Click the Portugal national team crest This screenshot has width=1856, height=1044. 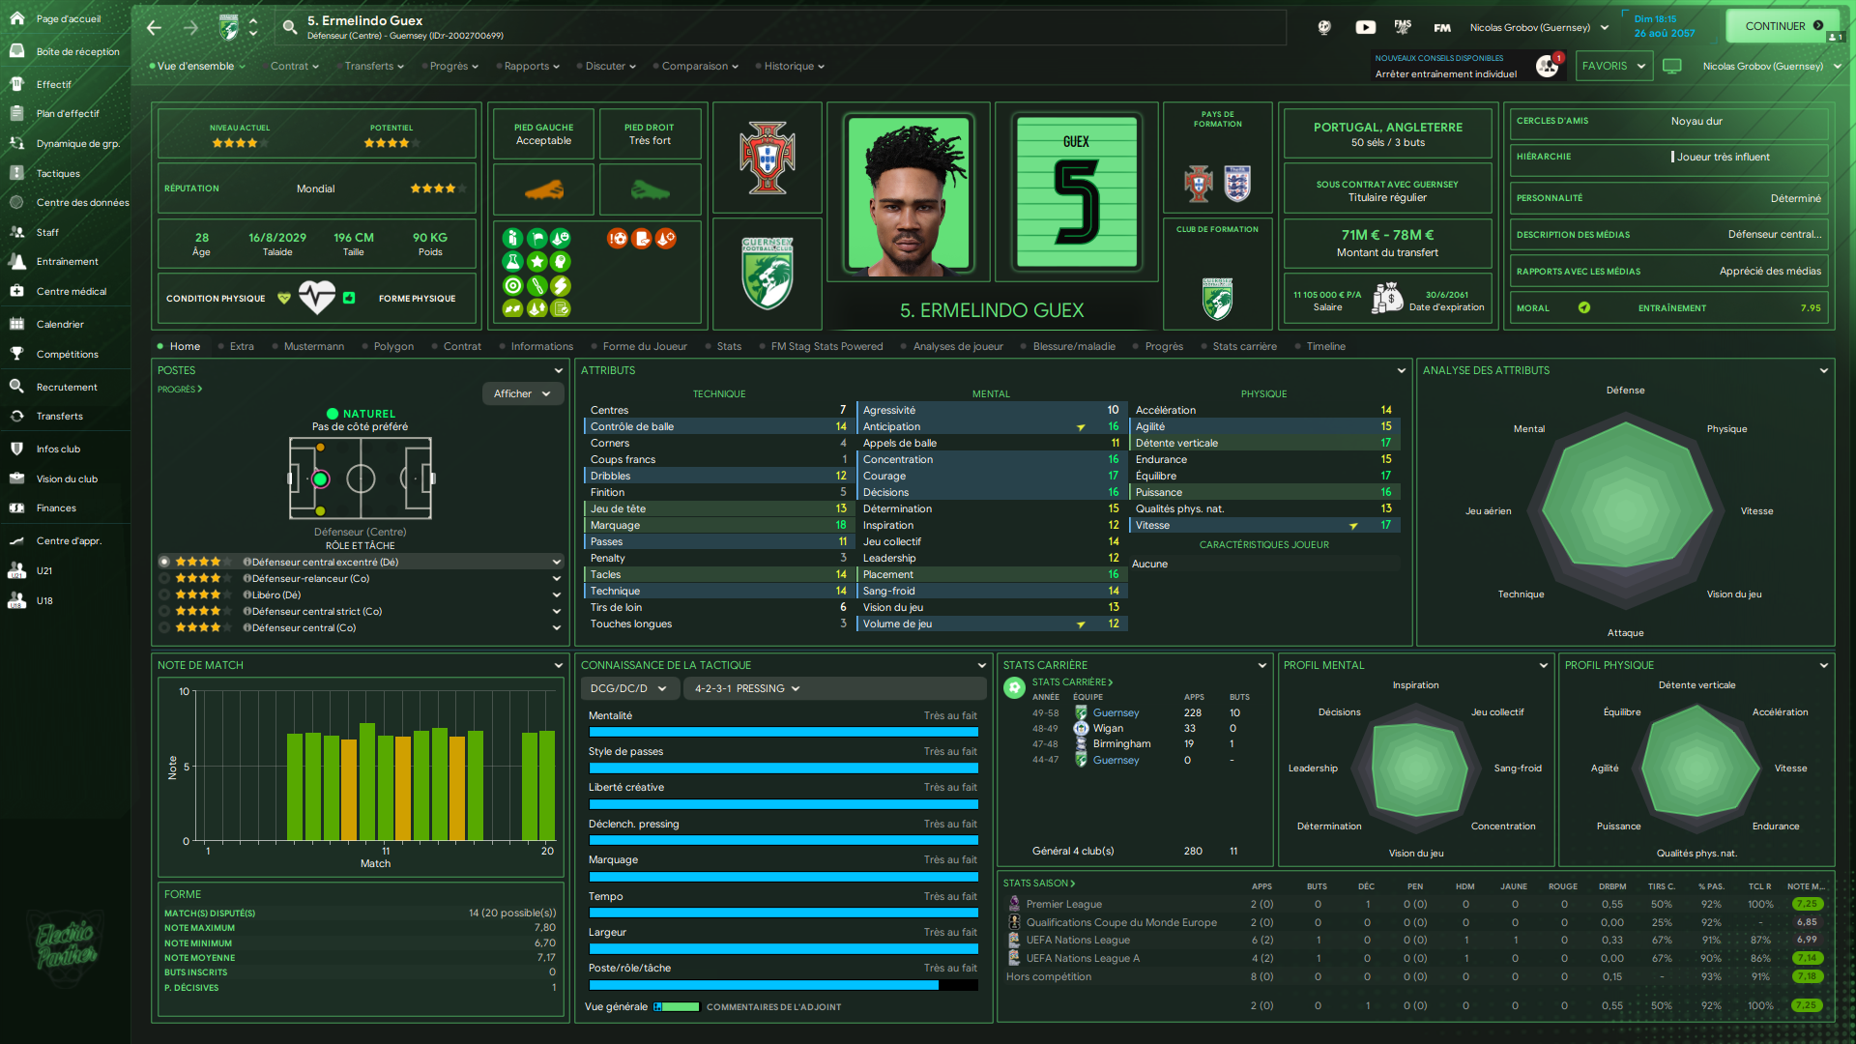[x=767, y=158]
